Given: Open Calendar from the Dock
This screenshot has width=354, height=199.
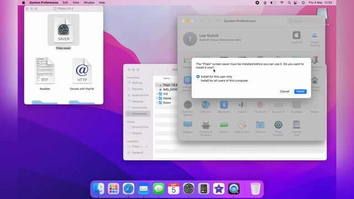Looking at the screenshot, I should (174, 188).
